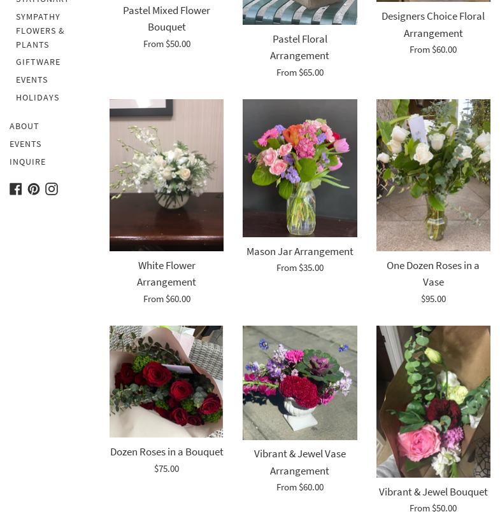This screenshot has height=512, width=500.
Task: Open Dozen Roses in a Bouquet title
Action: [167, 452]
